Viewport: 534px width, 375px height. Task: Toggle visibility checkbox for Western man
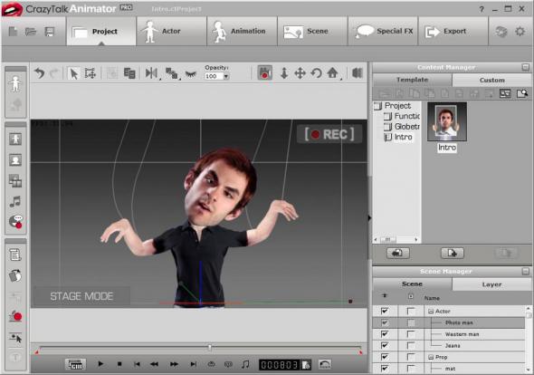(x=385, y=334)
